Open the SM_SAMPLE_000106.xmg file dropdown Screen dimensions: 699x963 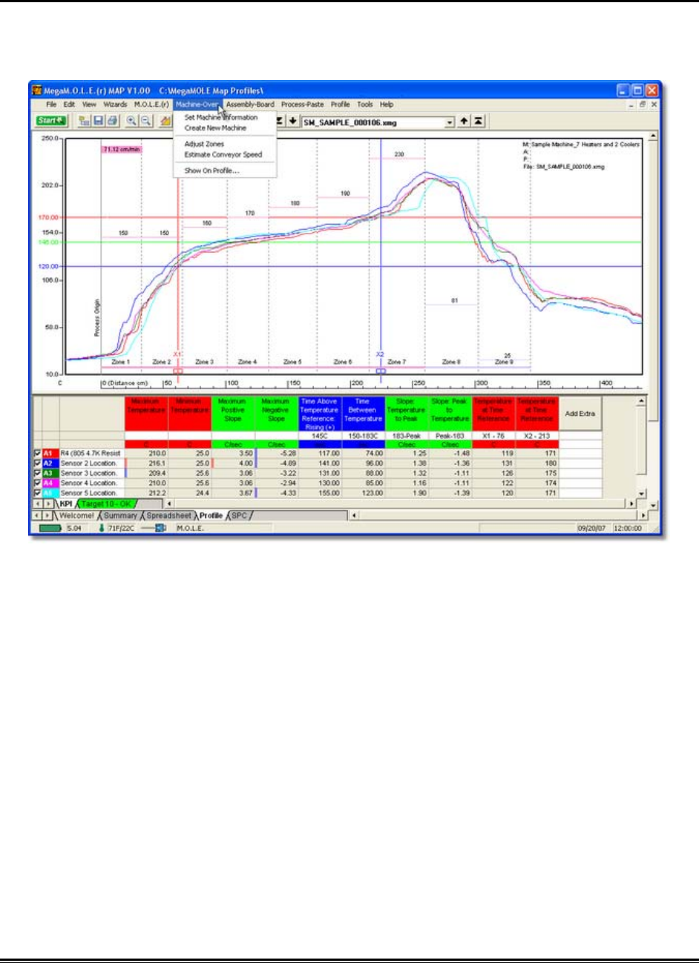(x=449, y=122)
